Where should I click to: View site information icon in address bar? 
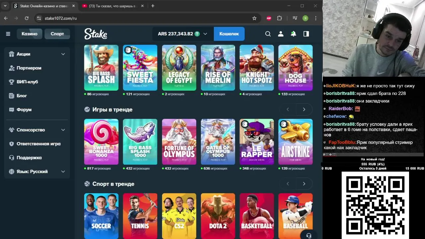click(39, 18)
